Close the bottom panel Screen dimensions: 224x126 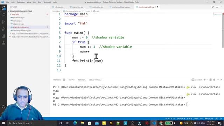221,80
